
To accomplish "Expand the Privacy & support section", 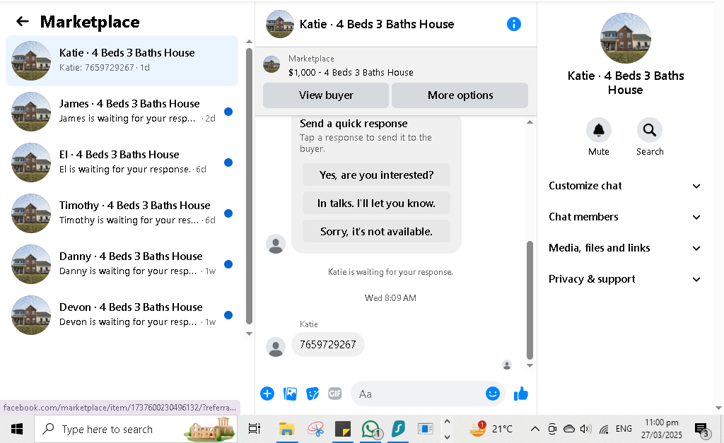I will 625,279.
